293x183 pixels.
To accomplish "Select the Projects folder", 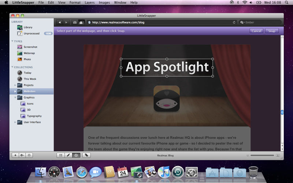I will click(29, 85).
